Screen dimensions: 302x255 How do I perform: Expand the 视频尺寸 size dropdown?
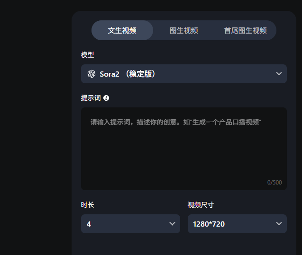click(x=237, y=224)
